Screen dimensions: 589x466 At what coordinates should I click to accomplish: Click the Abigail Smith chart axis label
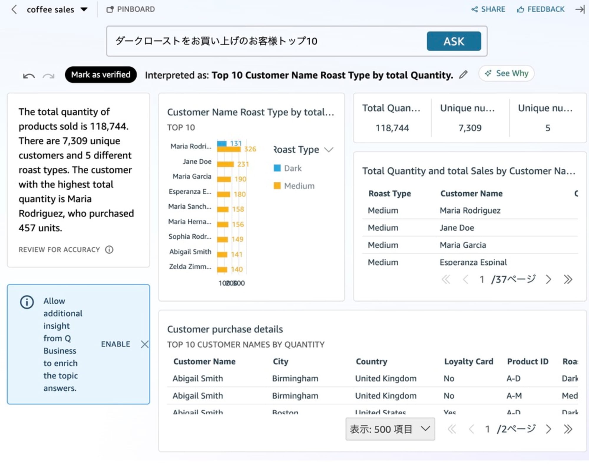pyautogui.click(x=190, y=252)
